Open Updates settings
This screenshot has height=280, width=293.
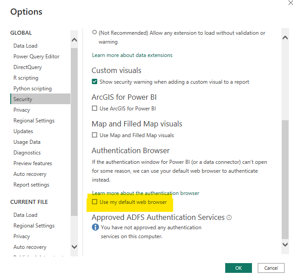[x=23, y=131]
